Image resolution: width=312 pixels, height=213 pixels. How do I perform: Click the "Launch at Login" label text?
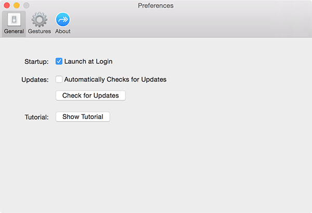point(88,61)
